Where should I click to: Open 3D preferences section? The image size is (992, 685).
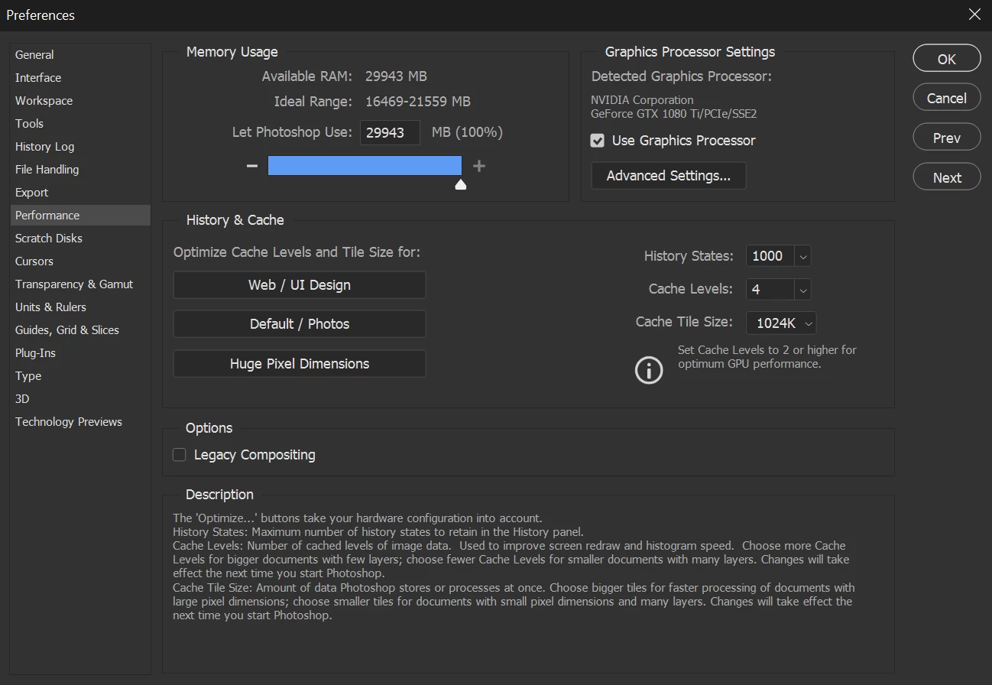(x=80, y=399)
